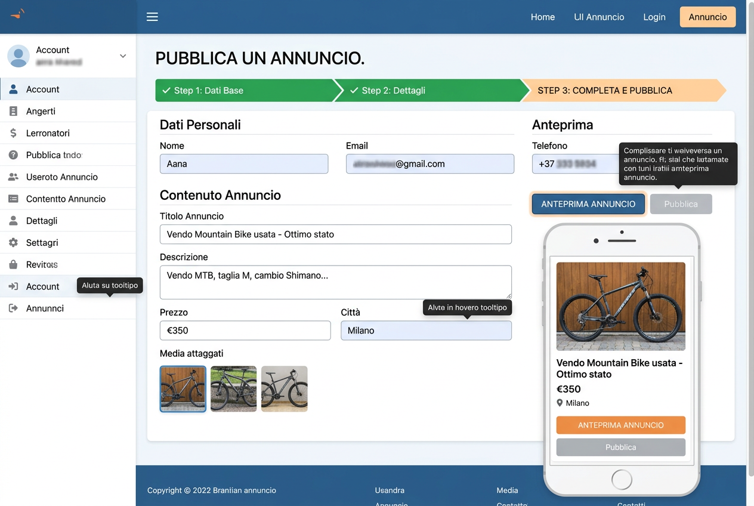The width and height of the screenshot is (754, 506).
Task: Click the Usandra footer link
Action: 390,490
